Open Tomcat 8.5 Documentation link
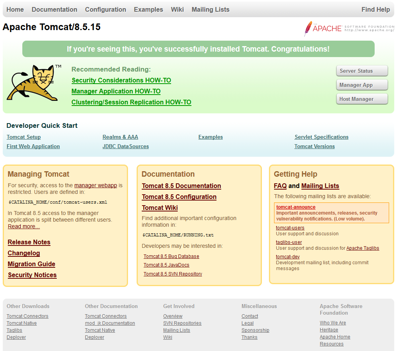The width and height of the screenshot is (395, 351). [181, 186]
